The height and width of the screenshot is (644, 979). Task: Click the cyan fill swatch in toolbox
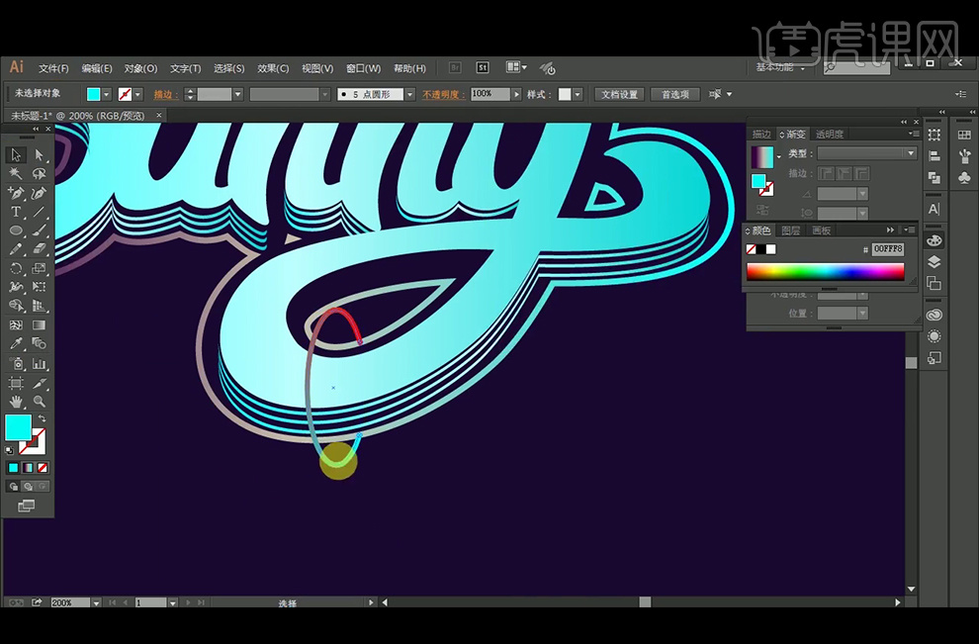pyautogui.click(x=18, y=428)
